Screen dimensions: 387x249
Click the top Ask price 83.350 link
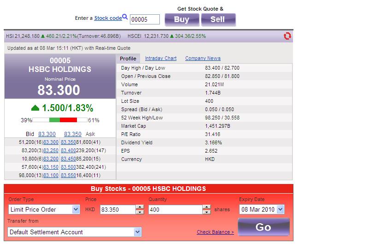click(73, 134)
